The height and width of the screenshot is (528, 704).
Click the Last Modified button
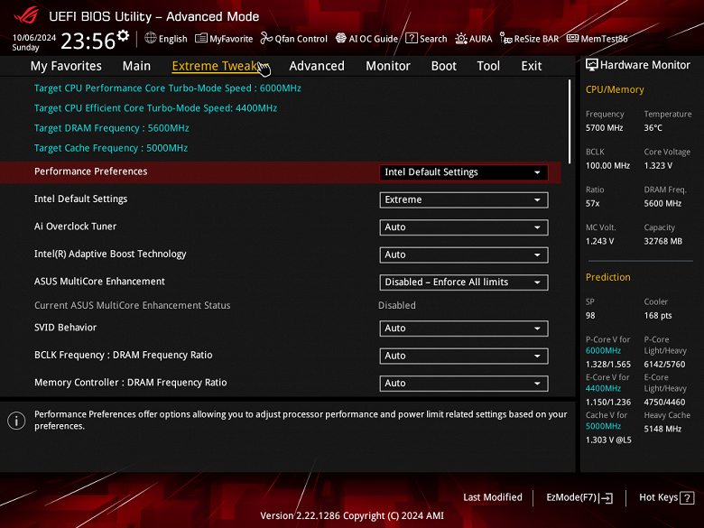[x=493, y=497]
